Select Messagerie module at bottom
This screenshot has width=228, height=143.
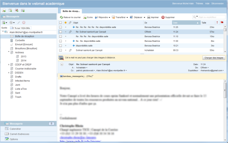pos(28,124)
